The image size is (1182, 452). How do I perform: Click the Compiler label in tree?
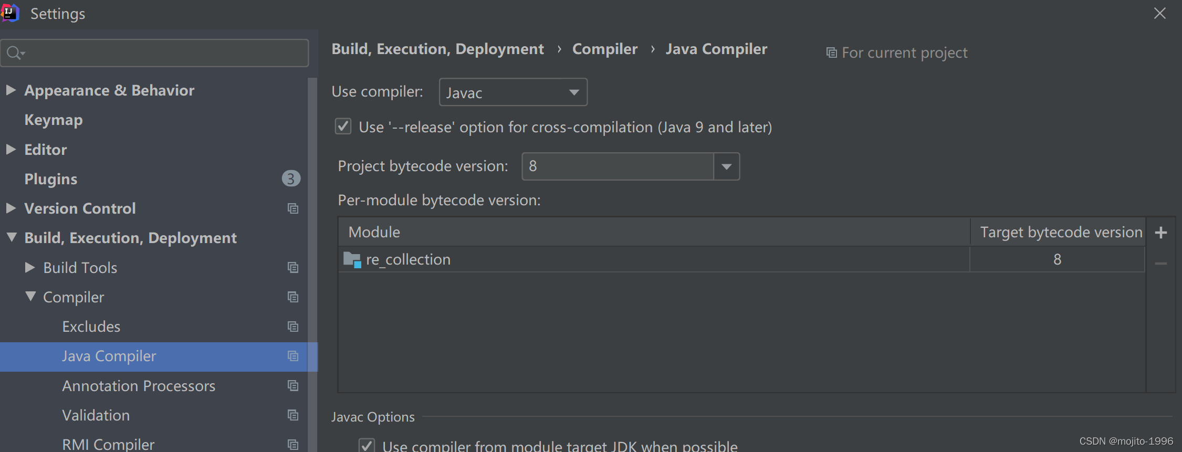74,297
